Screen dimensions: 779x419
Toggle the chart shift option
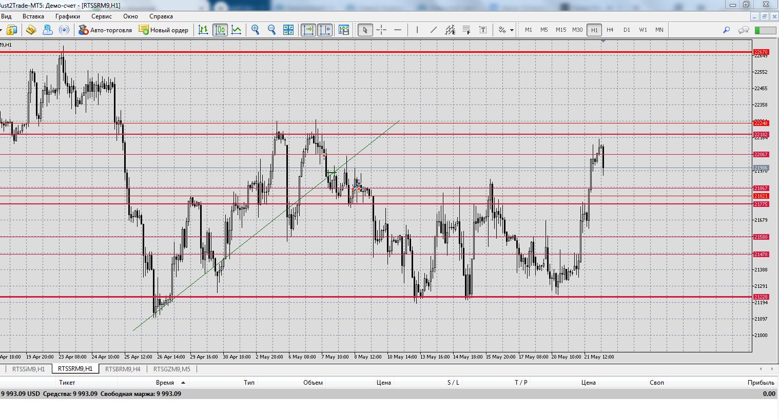pos(325,30)
